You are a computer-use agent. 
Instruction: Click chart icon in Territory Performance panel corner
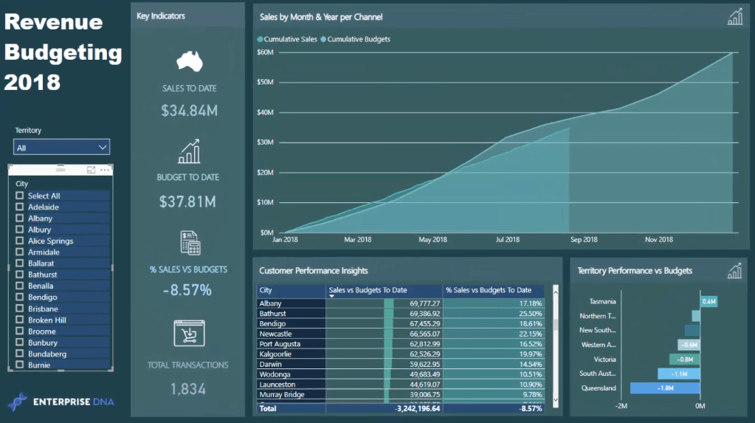click(x=735, y=271)
